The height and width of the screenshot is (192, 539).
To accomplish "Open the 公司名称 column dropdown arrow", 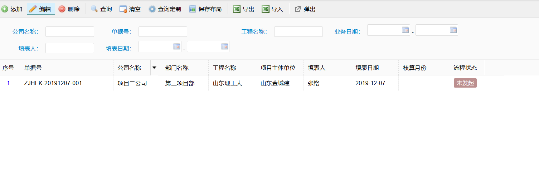I will click(x=154, y=68).
